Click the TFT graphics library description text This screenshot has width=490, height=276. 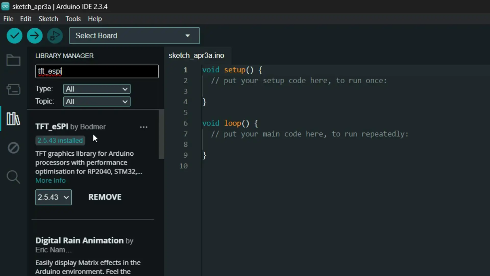(x=89, y=163)
